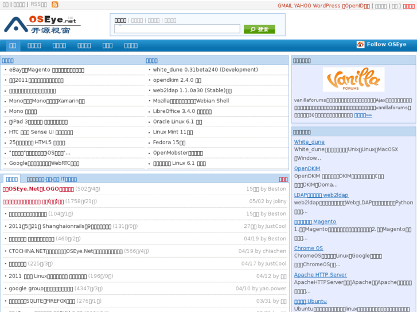
Task: Open the GMAIL YAHOO WordPress OpenID login link
Action: [324, 6]
